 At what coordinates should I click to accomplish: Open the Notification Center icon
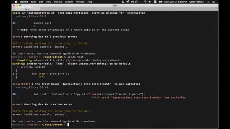(x=213, y=2)
